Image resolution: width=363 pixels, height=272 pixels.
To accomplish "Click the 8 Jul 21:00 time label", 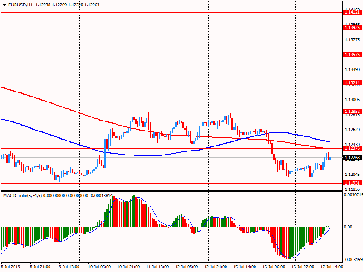I will [40, 267].
